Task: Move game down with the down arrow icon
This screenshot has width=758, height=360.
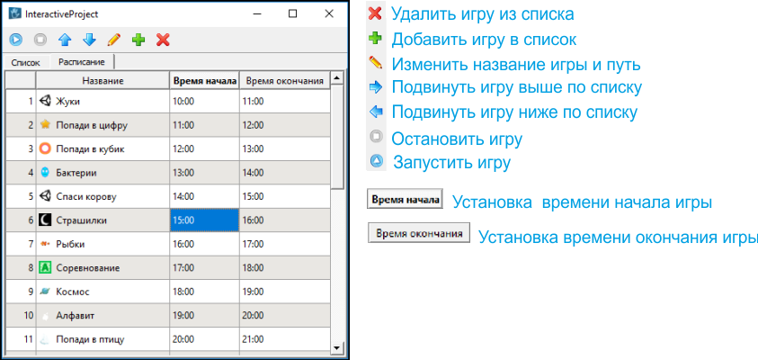Action: (x=88, y=40)
